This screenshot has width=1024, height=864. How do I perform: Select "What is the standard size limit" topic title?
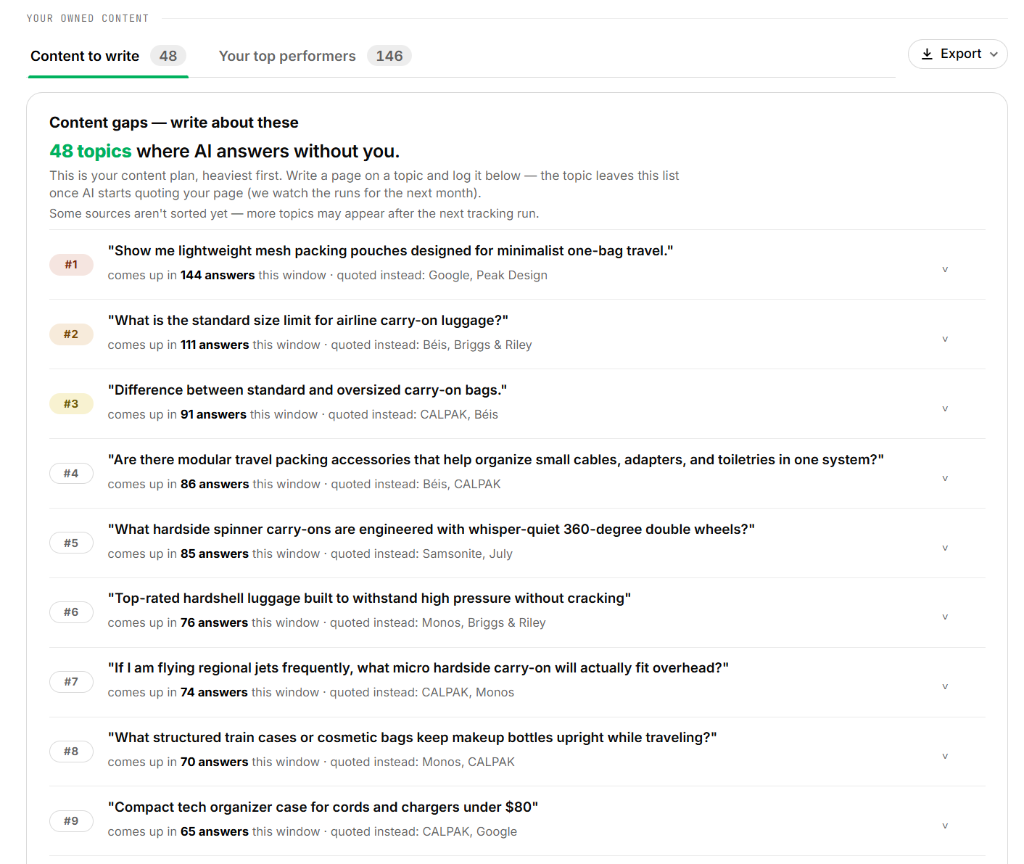[x=308, y=321]
